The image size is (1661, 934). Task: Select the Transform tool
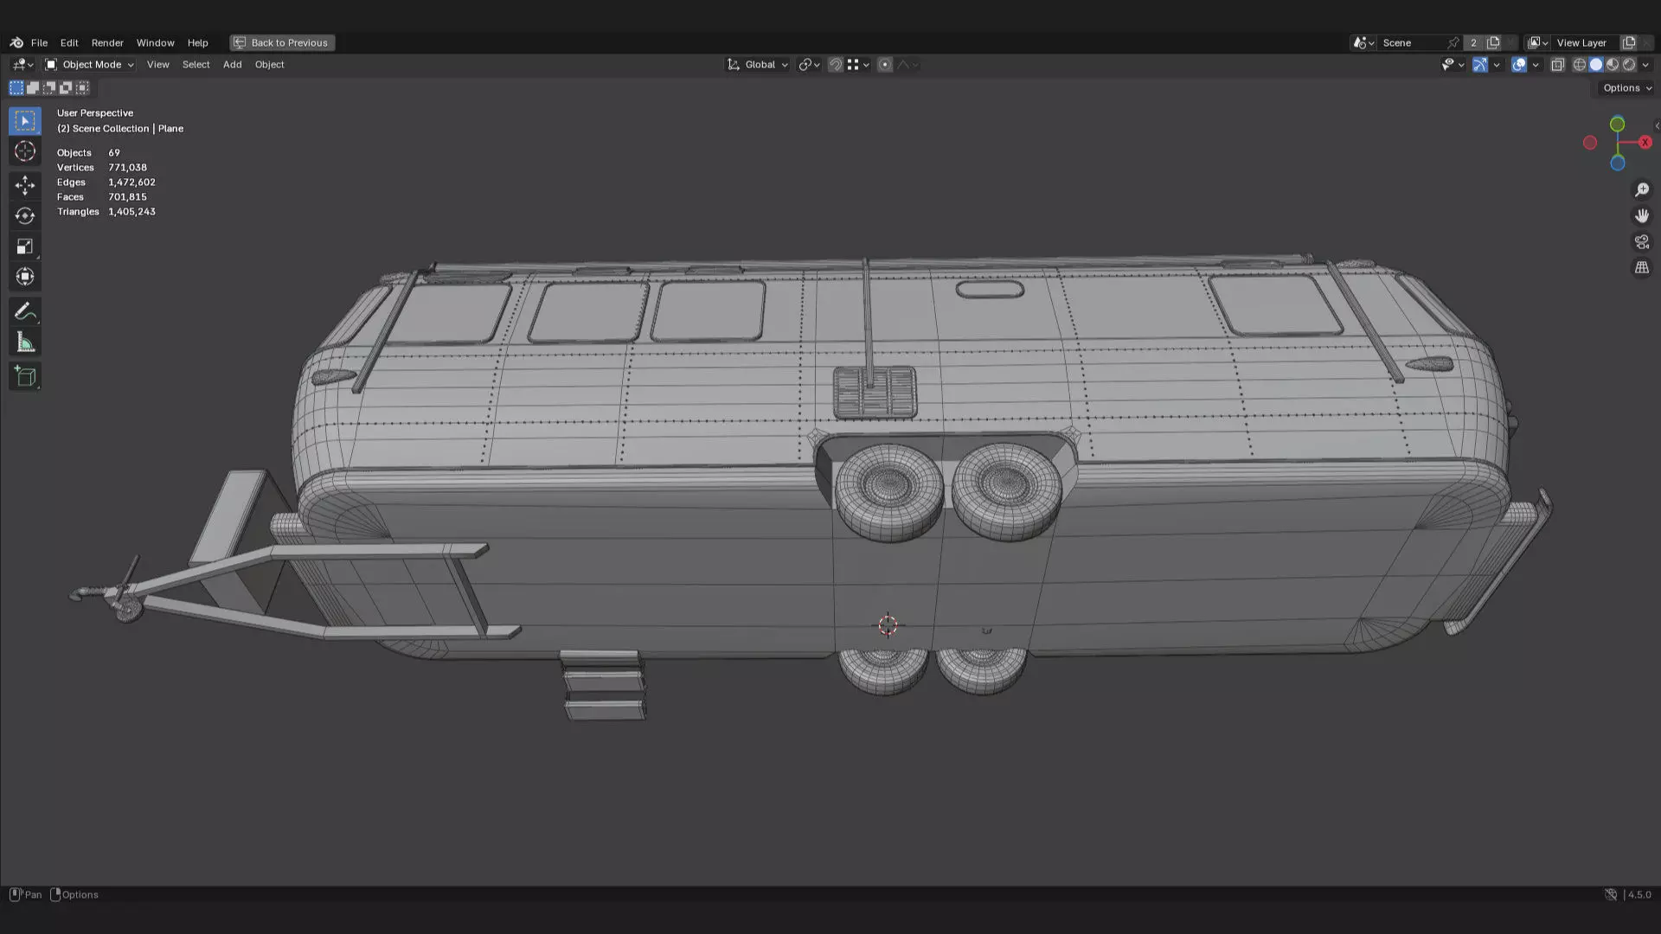(24, 277)
